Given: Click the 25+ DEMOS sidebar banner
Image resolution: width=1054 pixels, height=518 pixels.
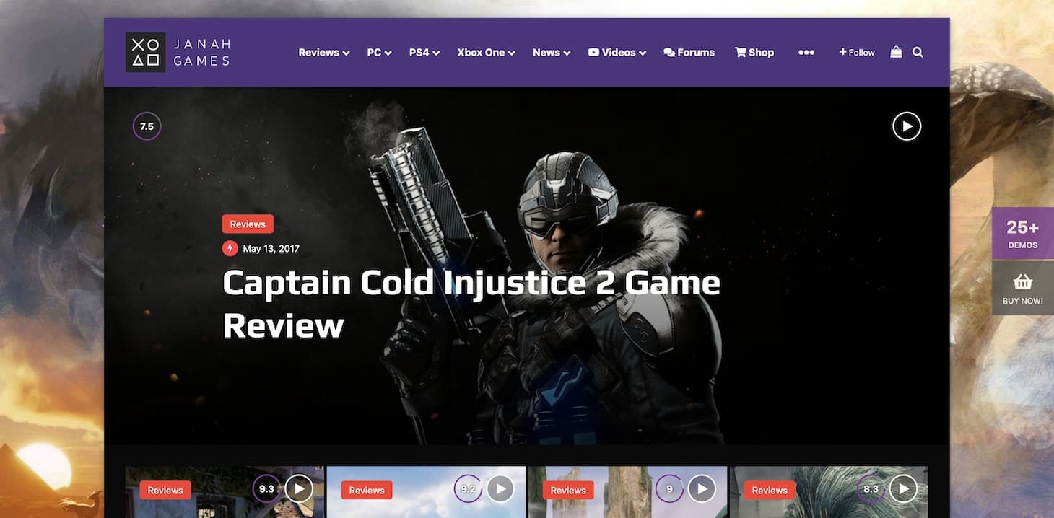Looking at the screenshot, I should point(1022,233).
